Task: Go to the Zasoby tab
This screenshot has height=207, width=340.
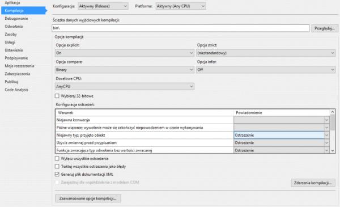Action: click(x=11, y=34)
